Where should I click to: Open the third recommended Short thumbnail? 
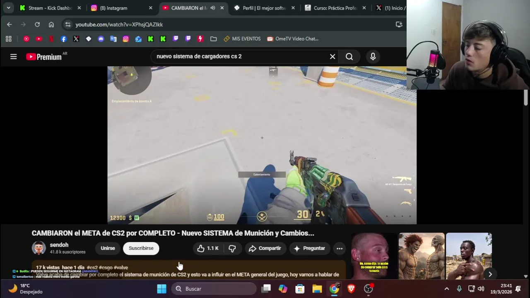(x=469, y=256)
